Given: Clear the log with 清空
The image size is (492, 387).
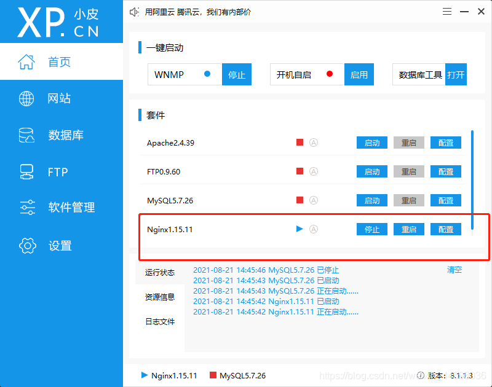Looking at the screenshot, I should tap(454, 270).
